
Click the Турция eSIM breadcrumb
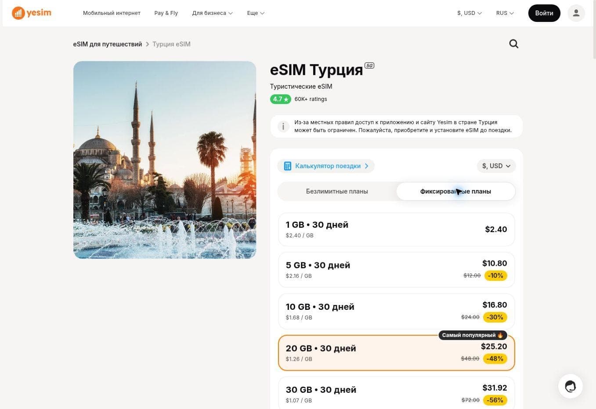[171, 44]
